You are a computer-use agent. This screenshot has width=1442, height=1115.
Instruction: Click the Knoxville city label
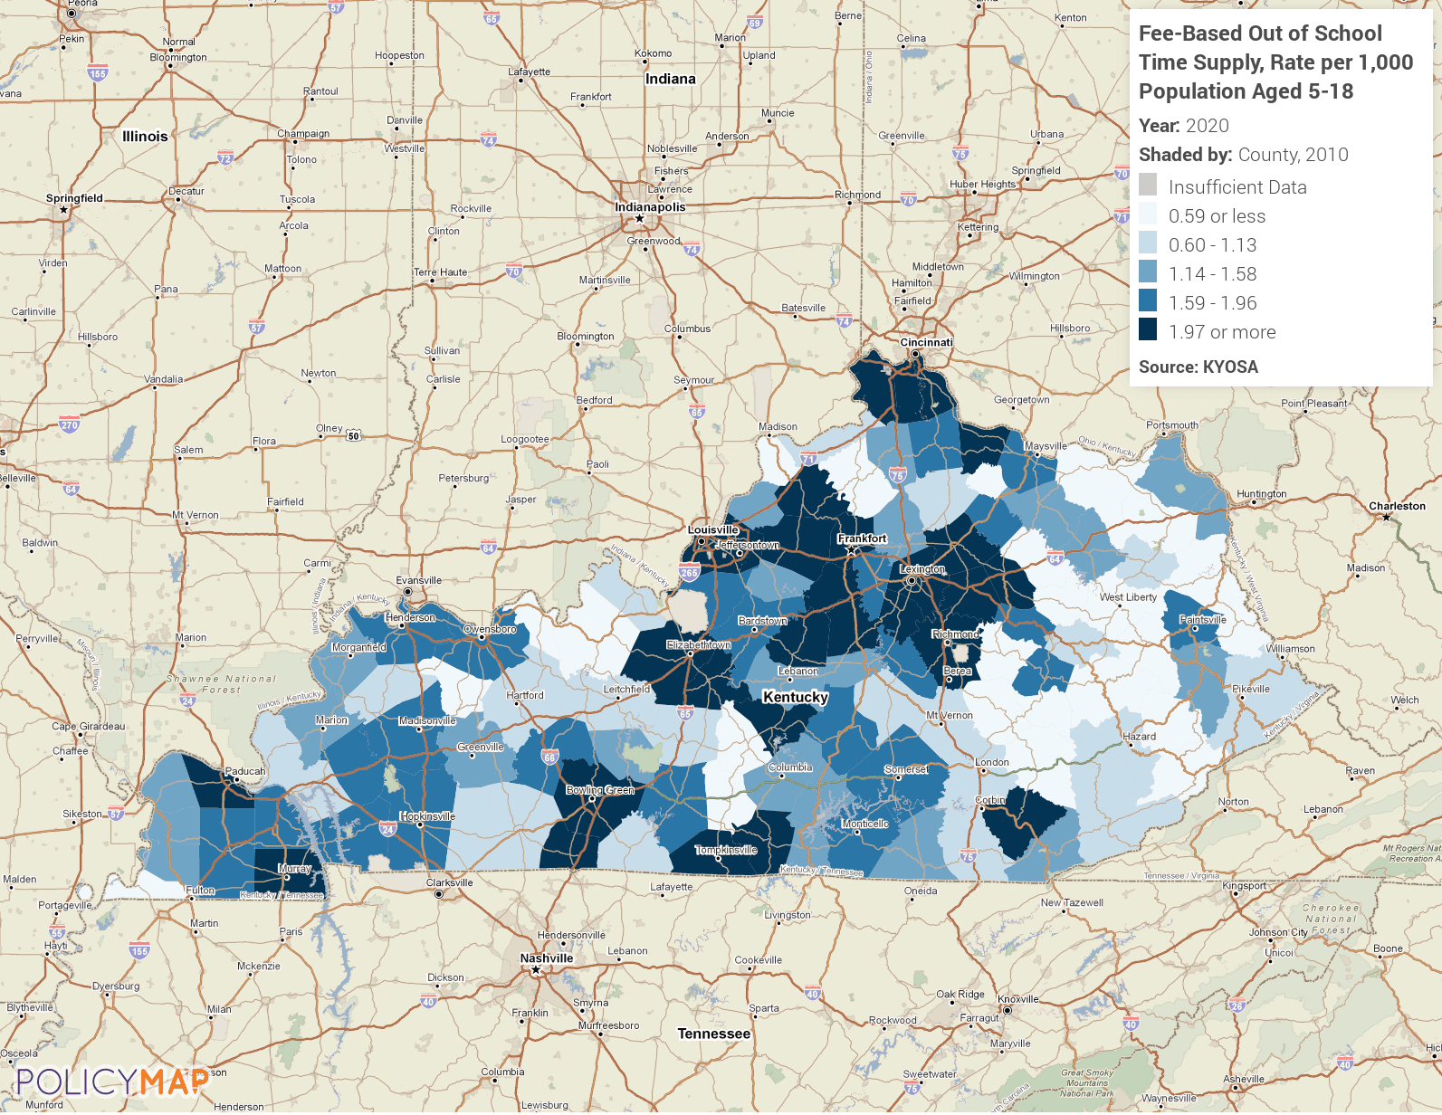coord(1018,999)
